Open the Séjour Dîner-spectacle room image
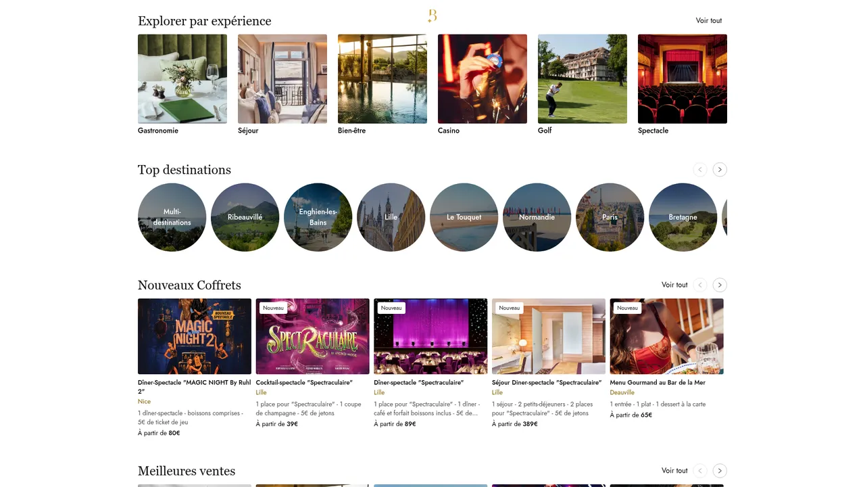Screen dimensions: 865x487 click(x=549, y=336)
